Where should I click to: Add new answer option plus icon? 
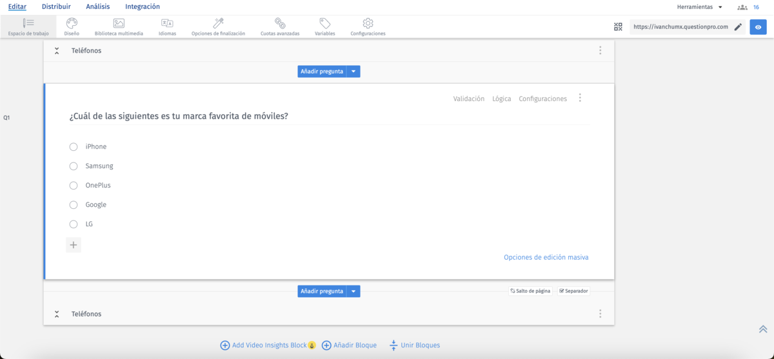74,245
